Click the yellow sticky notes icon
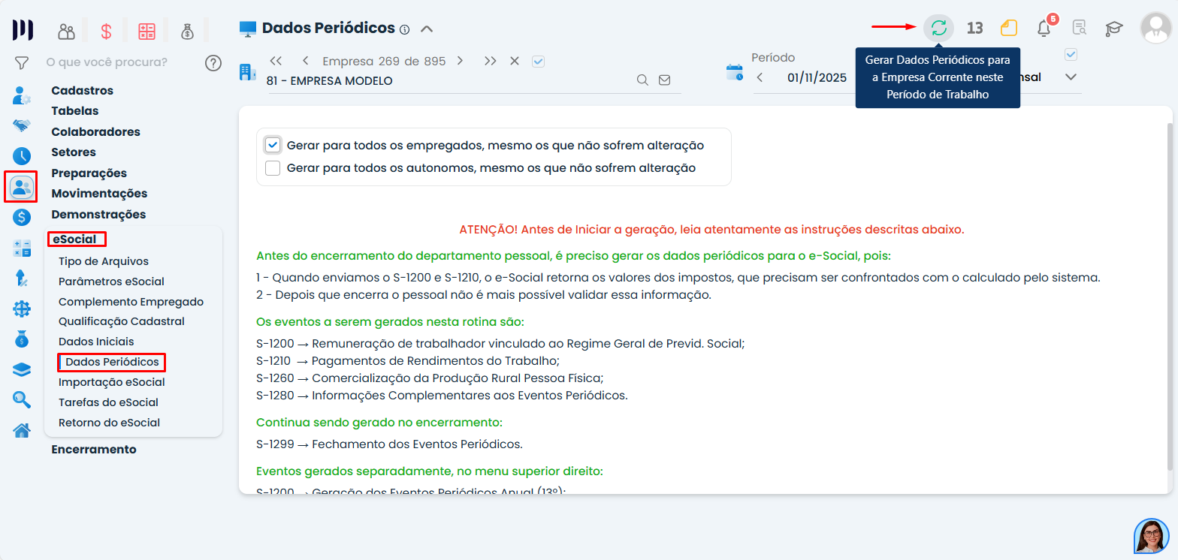This screenshot has width=1178, height=560. point(1009,29)
